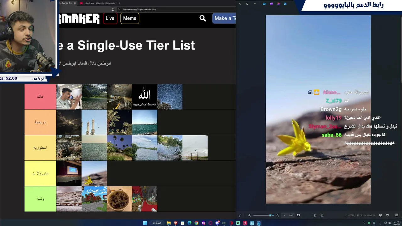Viewport: 402px width, 226px height.
Task: Select the palm trees at night thumbnail
Action: pos(119,122)
